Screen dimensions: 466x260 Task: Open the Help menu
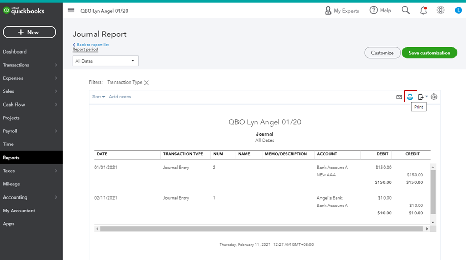(380, 11)
